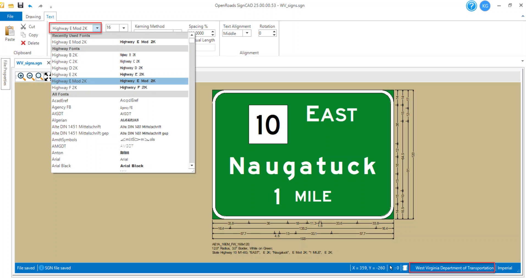The width and height of the screenshot is (526, 278).
Task: Delete the selection with the red X
Action: tap(24, 43)
